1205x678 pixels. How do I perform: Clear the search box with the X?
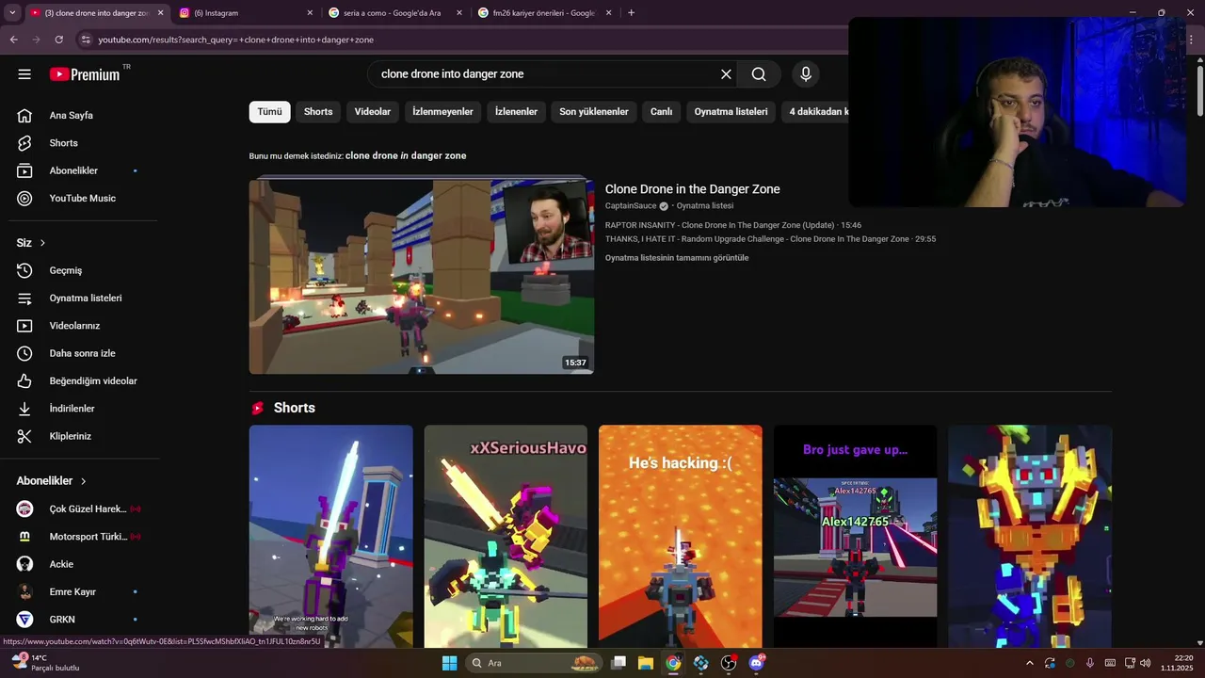(726, 74)
